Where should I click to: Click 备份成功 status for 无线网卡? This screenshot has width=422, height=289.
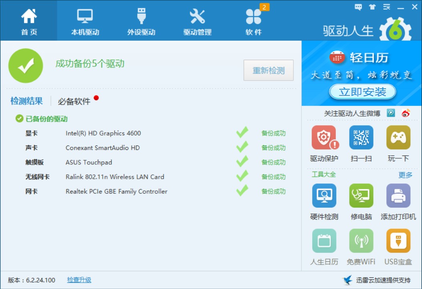273,177
